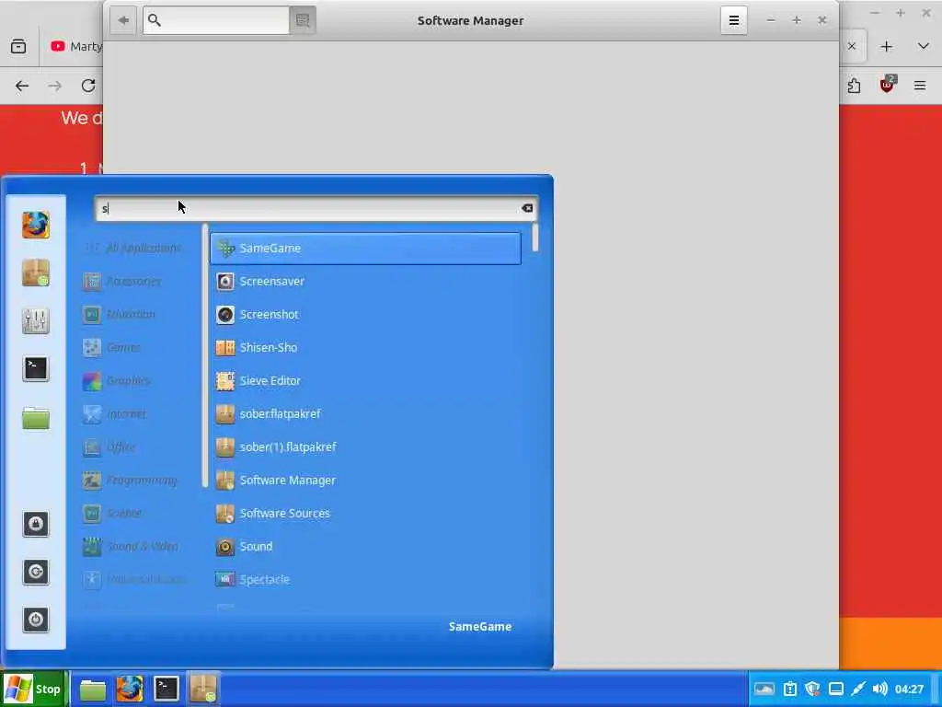
Task: Open Firefox View button left of tabs
Action: 18,46
